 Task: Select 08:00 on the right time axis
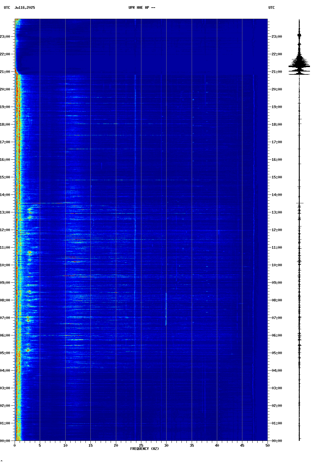tap(277, 300)
